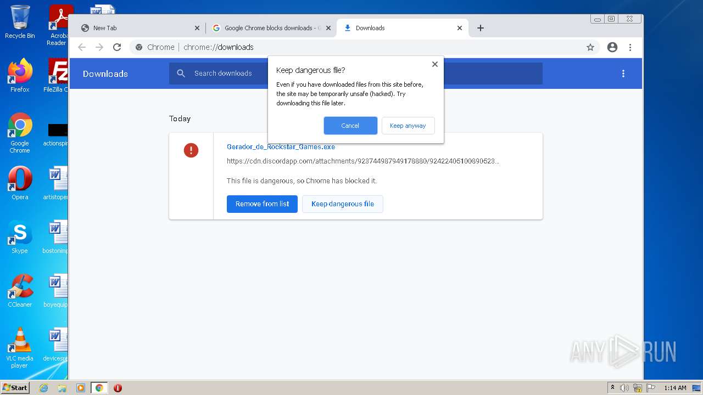Click the browser back arrow
703x395 pixels.
pos(82,47)
